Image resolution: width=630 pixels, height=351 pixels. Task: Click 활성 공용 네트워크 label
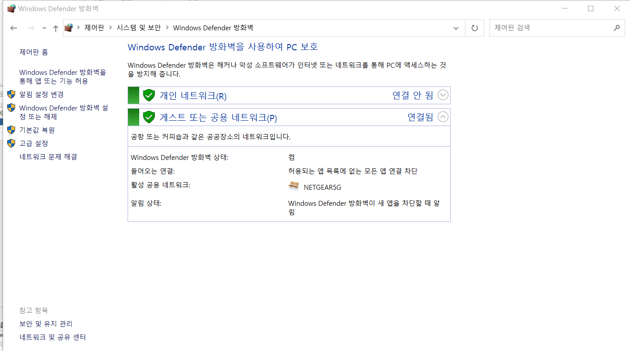tap(161, 184)
